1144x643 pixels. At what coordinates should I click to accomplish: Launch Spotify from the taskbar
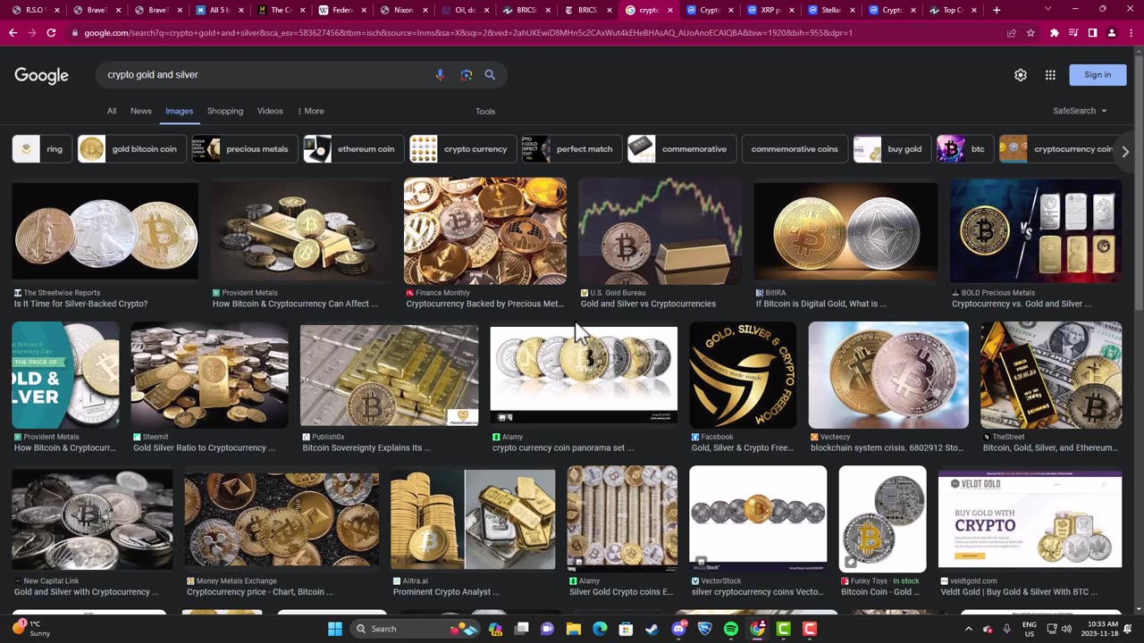pos(731,629)
